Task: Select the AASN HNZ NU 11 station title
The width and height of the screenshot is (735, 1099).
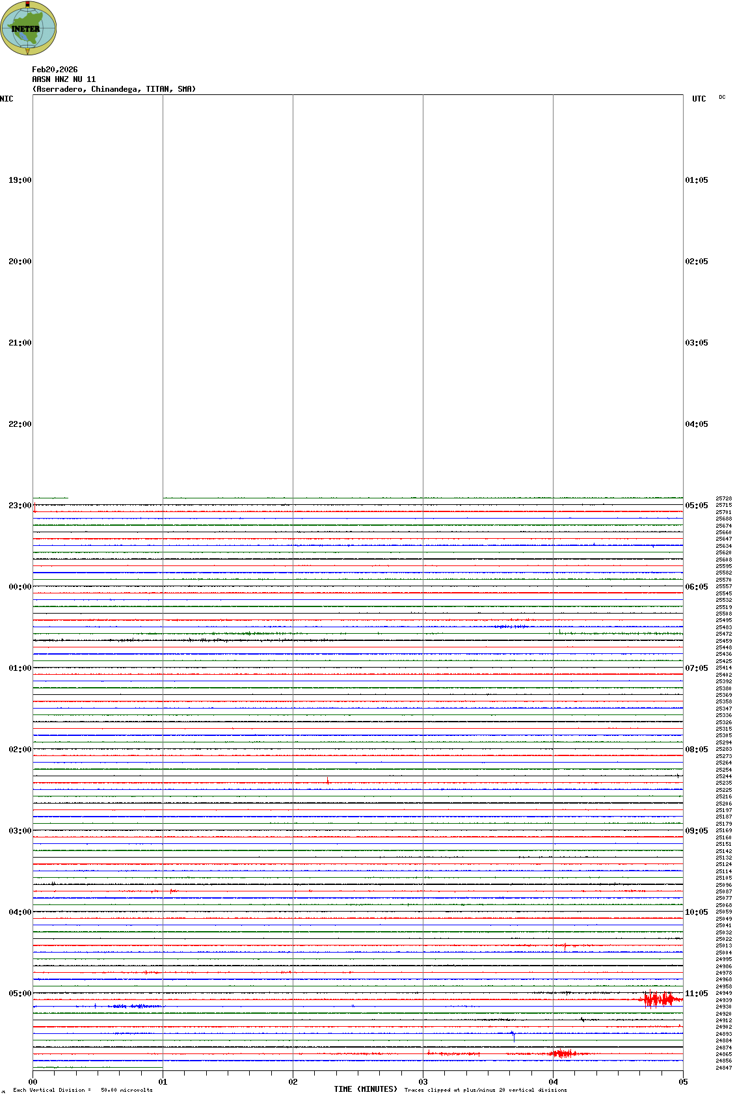Action: [64, 79]
